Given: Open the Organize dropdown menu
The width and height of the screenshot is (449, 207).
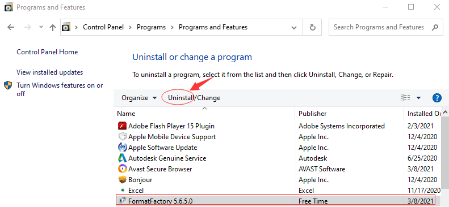Looking at the screenshot, I should click(139, 98).
